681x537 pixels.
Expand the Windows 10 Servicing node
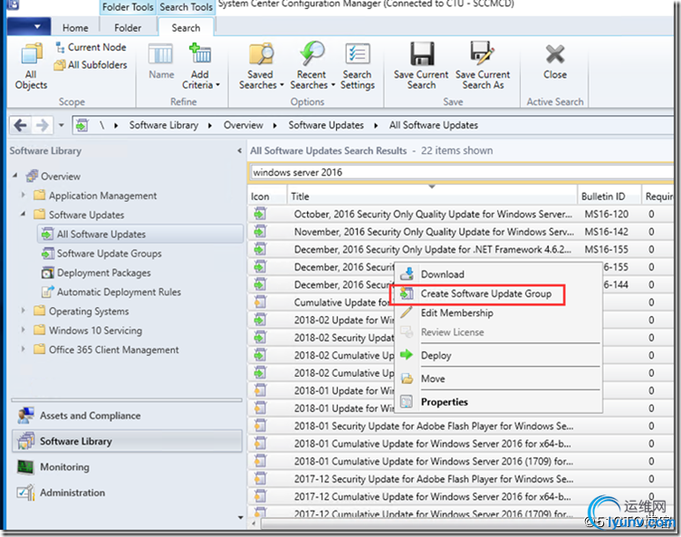pos(24,330)
